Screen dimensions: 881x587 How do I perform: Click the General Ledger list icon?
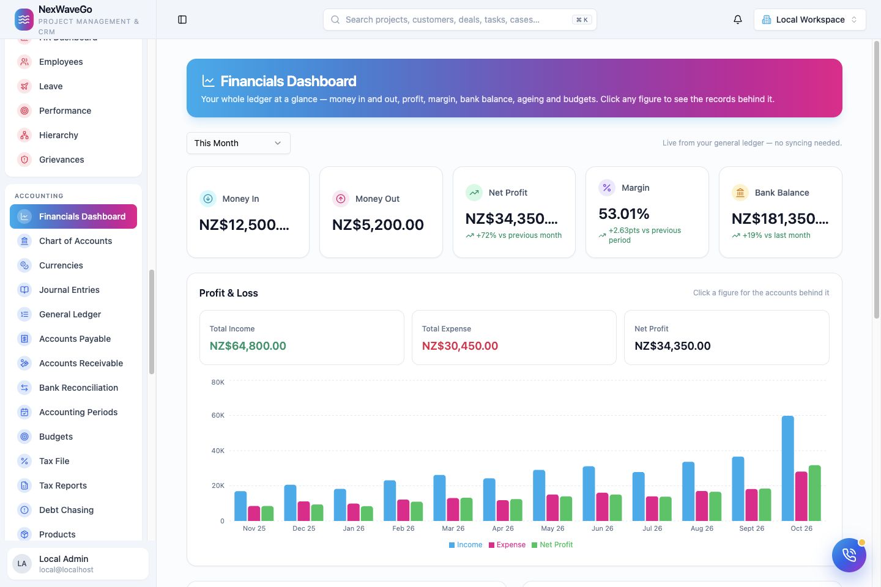(24, 314)
